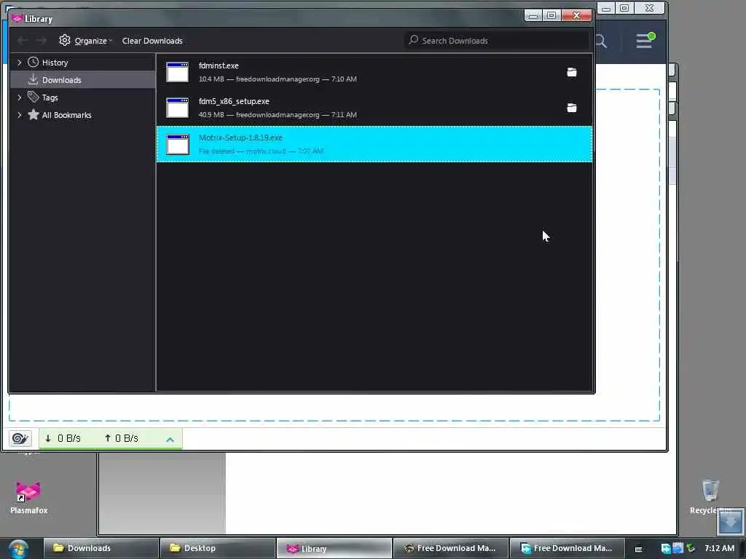Click the Motrix-Setup-1.8.19.exe file icon
This screenshot has width=746, height=559.
click(178, 144)
